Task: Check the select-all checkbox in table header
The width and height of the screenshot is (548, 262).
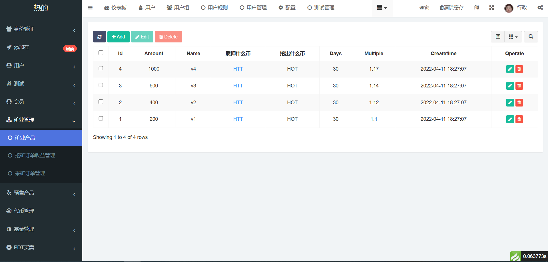Action: click(x=101, y=53)
